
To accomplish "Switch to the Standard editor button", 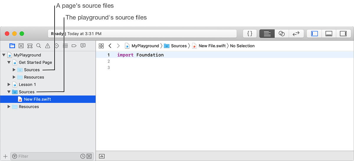I will (x=267, y=34).
